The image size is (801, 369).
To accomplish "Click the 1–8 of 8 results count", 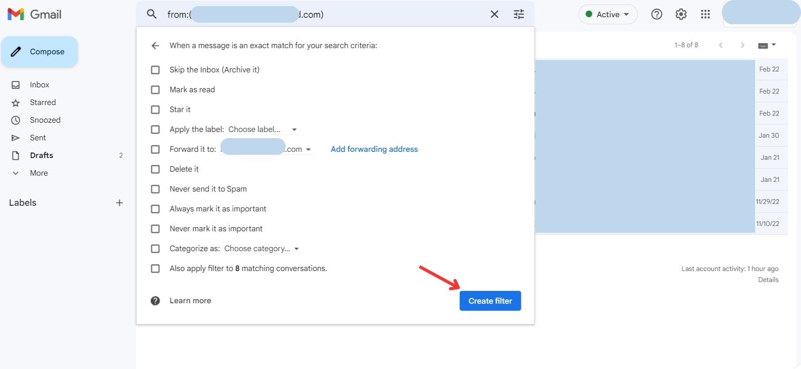I will tap(686, 45).
